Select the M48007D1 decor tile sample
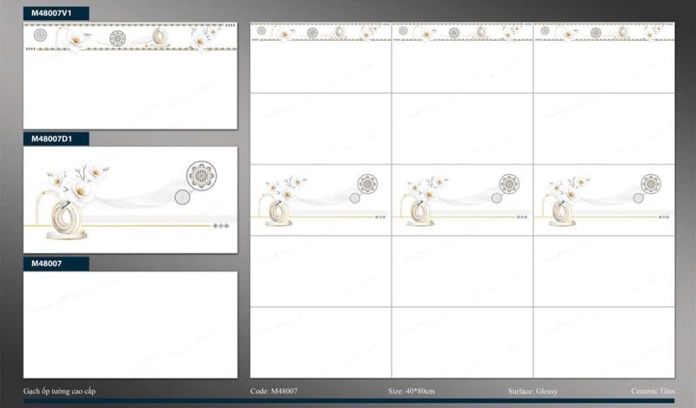Viewport: 696px width, 408px height. click(x=130, y=200)
